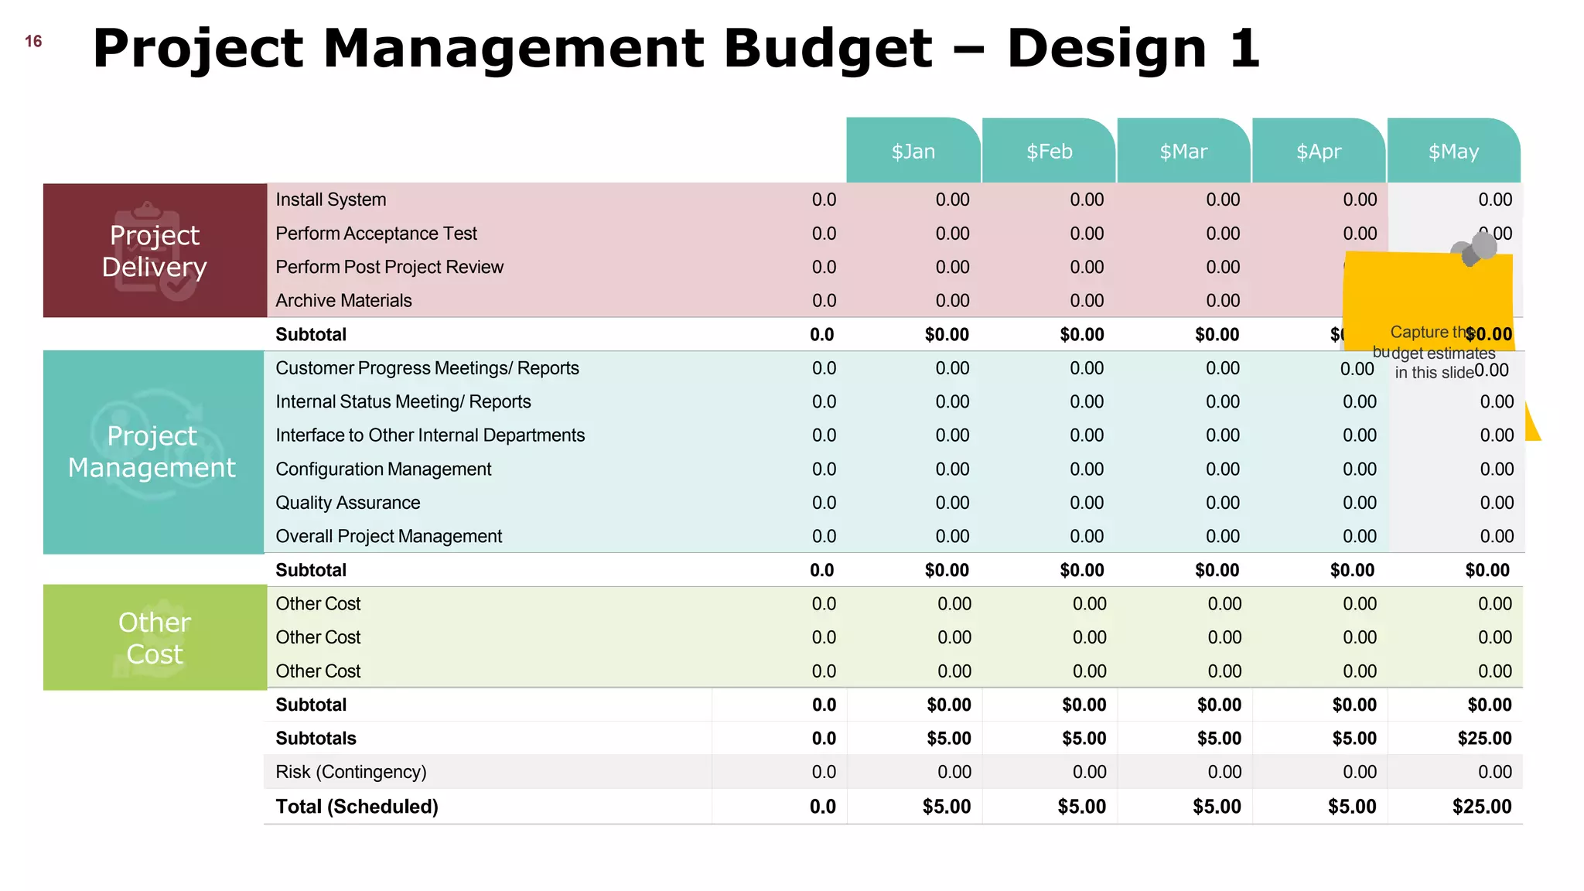This screenshot has height=891, width=1584.
Task: Click the Configuration Management row label
Action: tap(383, 469)
